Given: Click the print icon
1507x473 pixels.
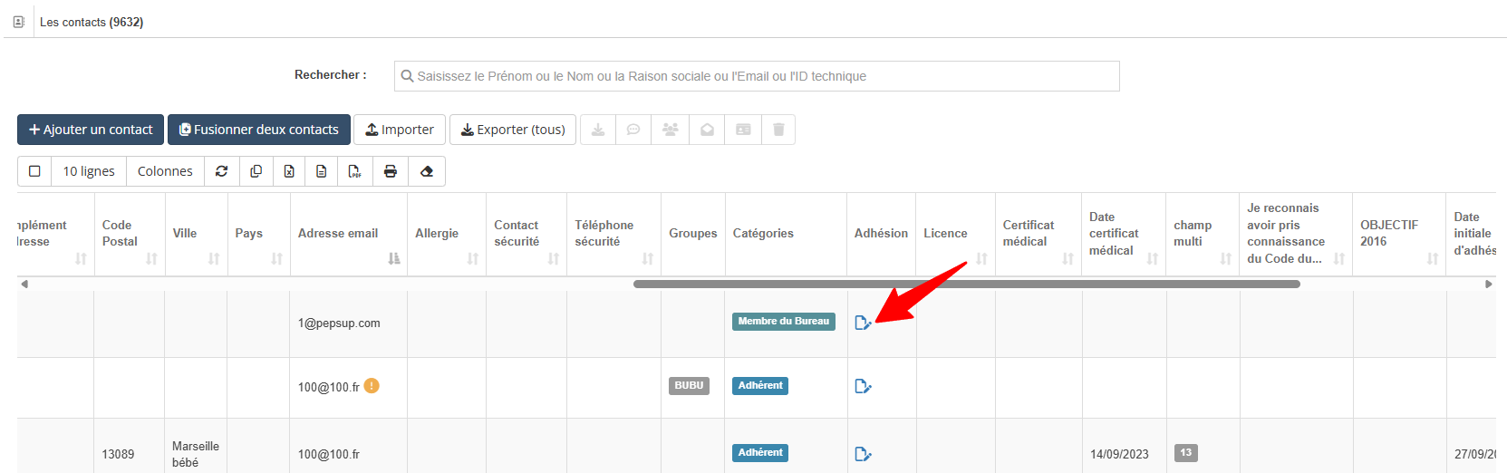Looking at the screenshot, I should tap(391, 171).
